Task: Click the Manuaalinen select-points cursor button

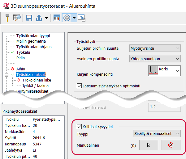Action: click(x=149, y=145)
